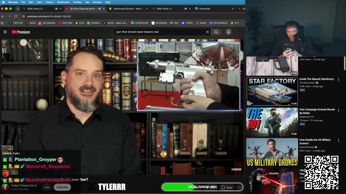Open the Bookmarks menu
Image resolution: width=346 pixels, height=194 pixels.
pyautogui.click(x=63, y=2)
